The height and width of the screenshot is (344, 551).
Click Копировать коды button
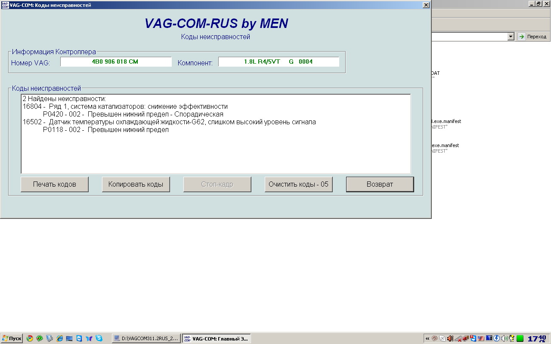(136, 184)
